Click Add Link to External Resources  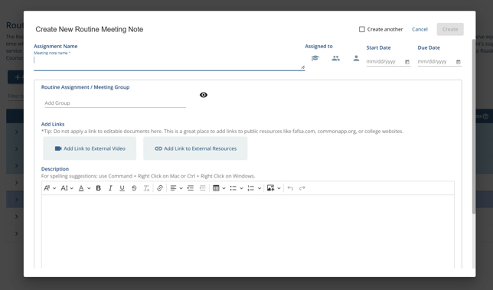(x=195, y=148)
